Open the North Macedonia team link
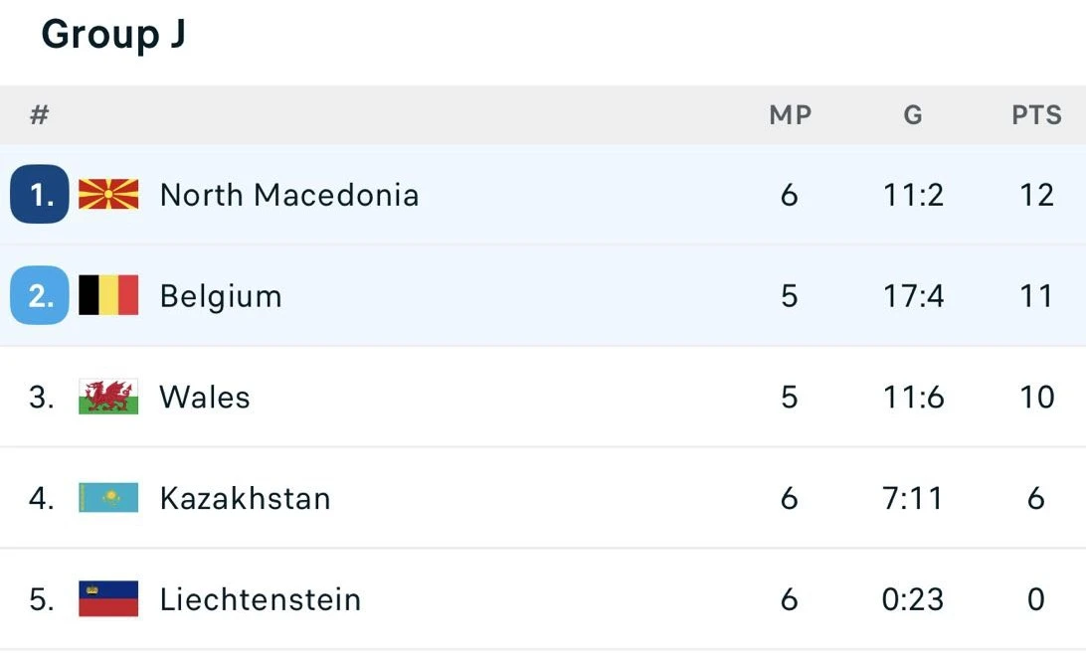The height and width of the screenshot is (653, 1086). tap(288, 195)
